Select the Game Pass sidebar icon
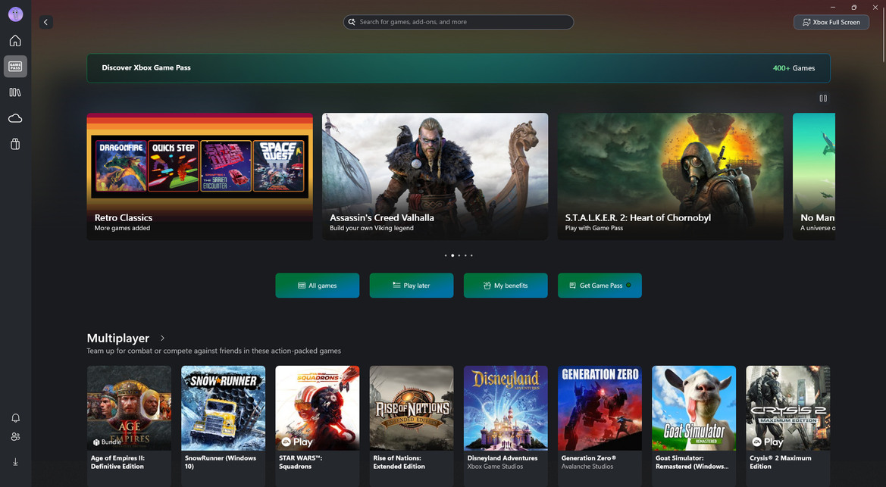Image resolution: width=886 pixels, height=487 pixels. pyautogui.click(x=15, y=67)
